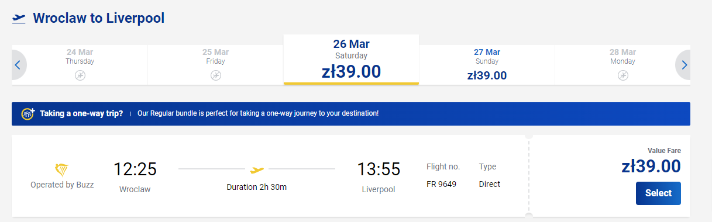Click the no-flight icon under 24 Mar
This screenshot has width=712, height=222.
(x=80, y=75)
